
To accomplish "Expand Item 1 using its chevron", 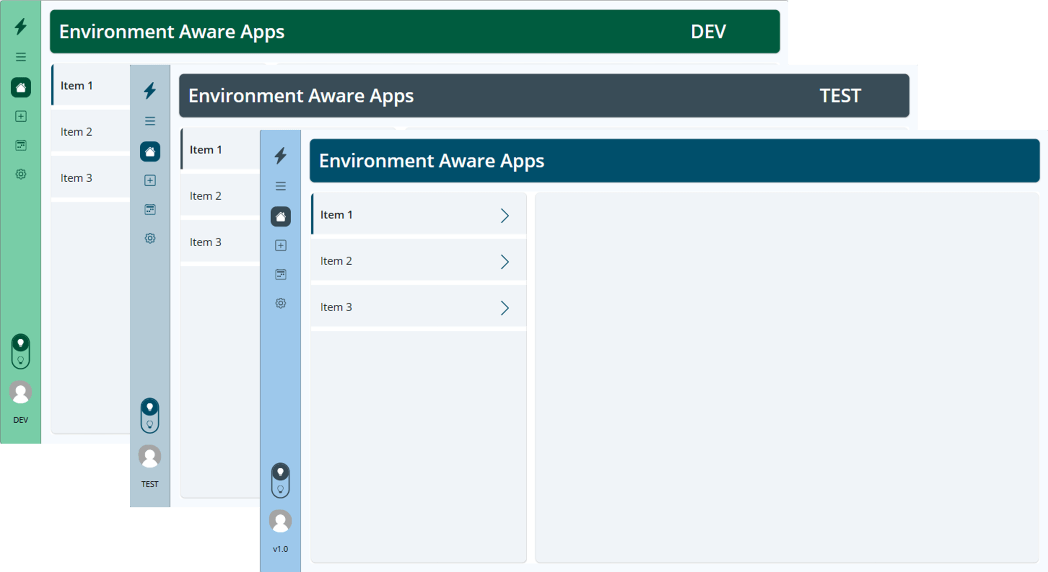I will coord(506,215).
